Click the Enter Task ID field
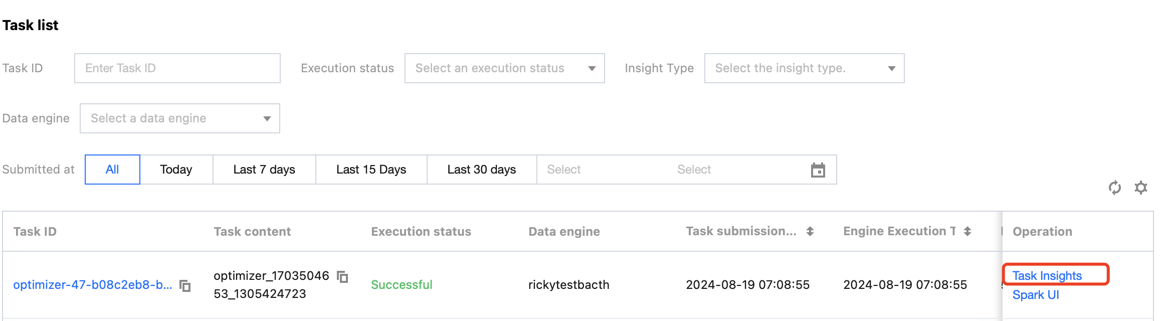This screenshot has height=321, width=1161. point(177,68)
